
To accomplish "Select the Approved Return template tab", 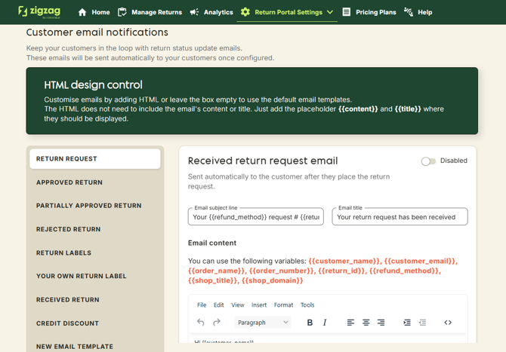I will coord(95,182).
